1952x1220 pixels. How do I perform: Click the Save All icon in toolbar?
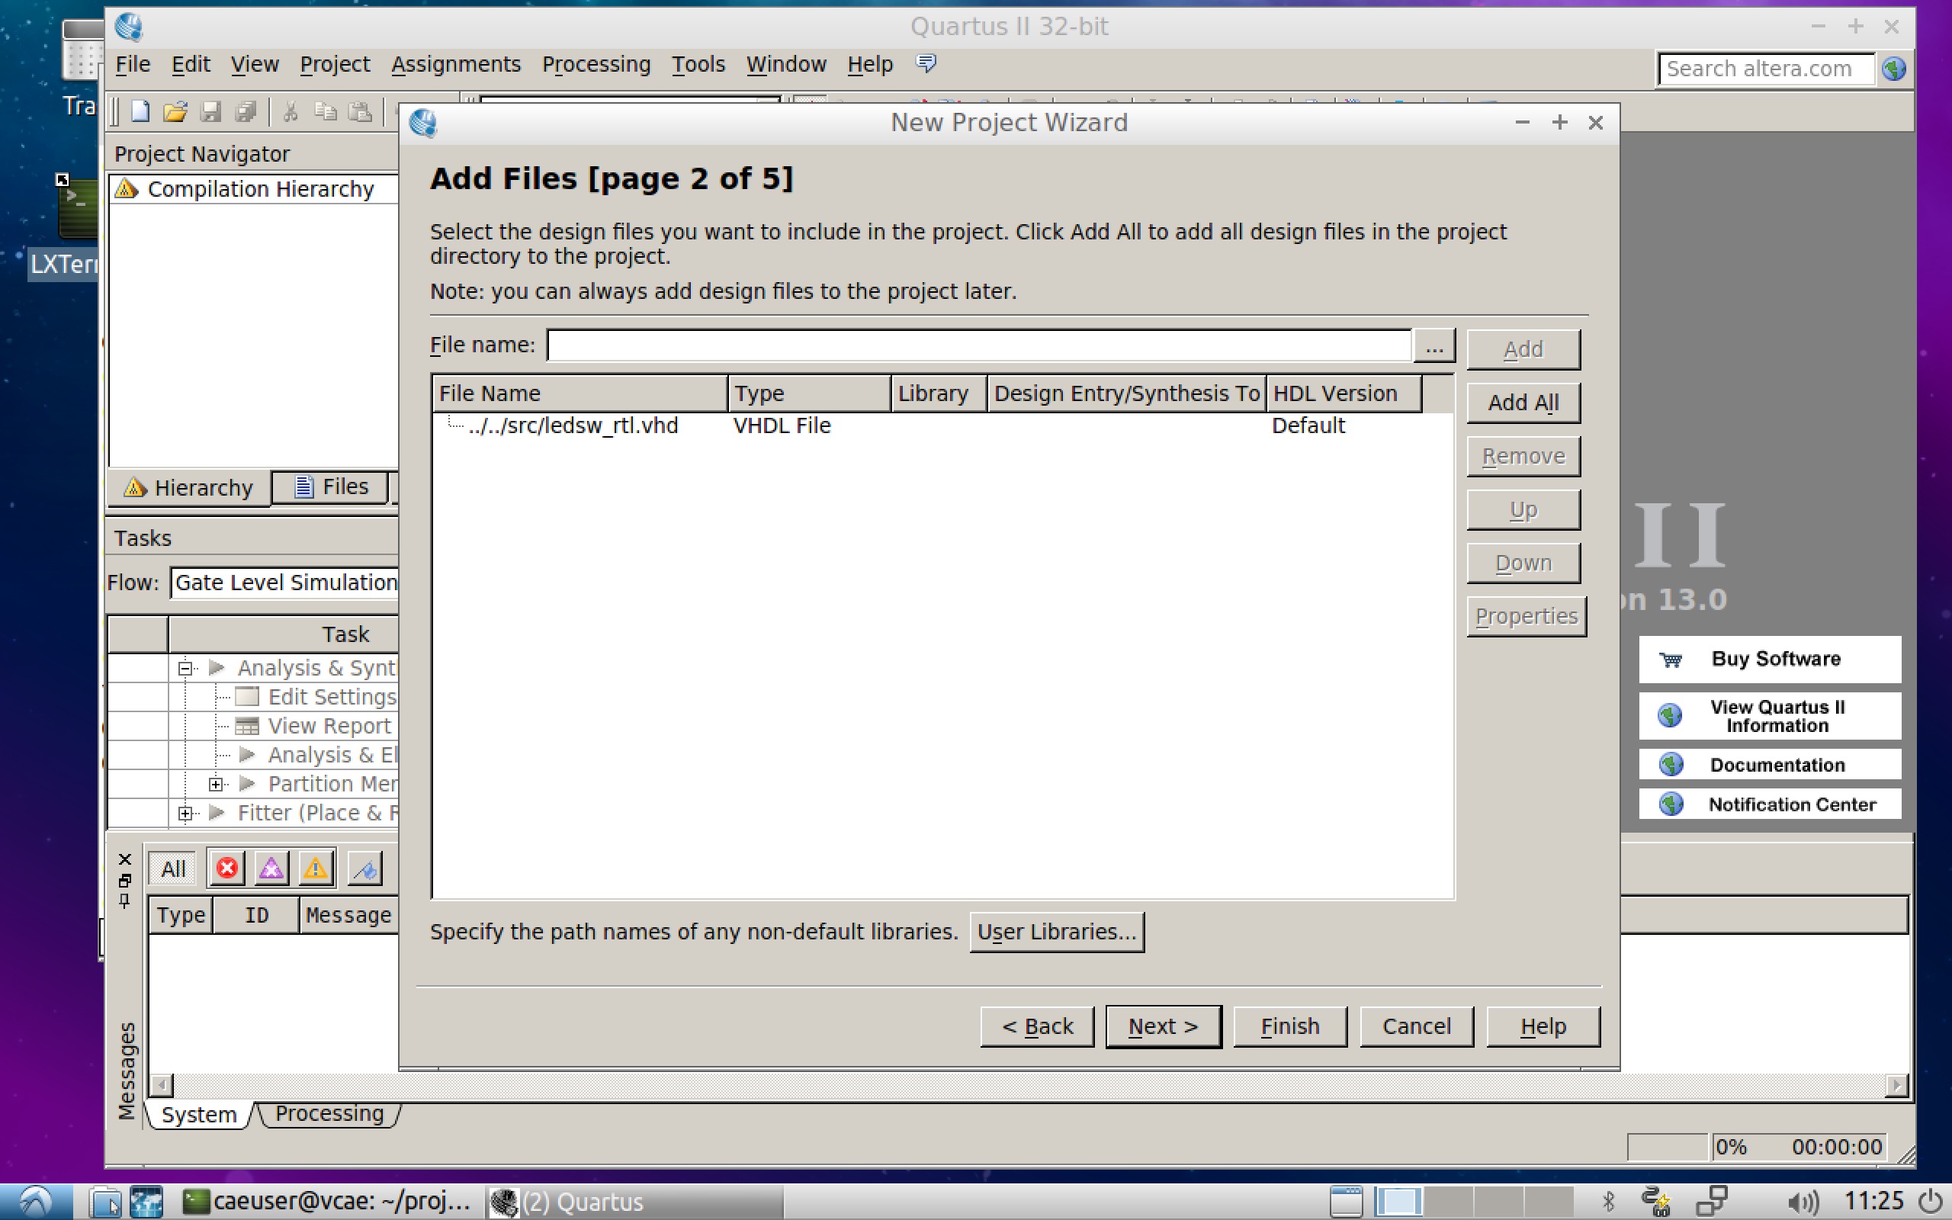(x=246, y=111)
